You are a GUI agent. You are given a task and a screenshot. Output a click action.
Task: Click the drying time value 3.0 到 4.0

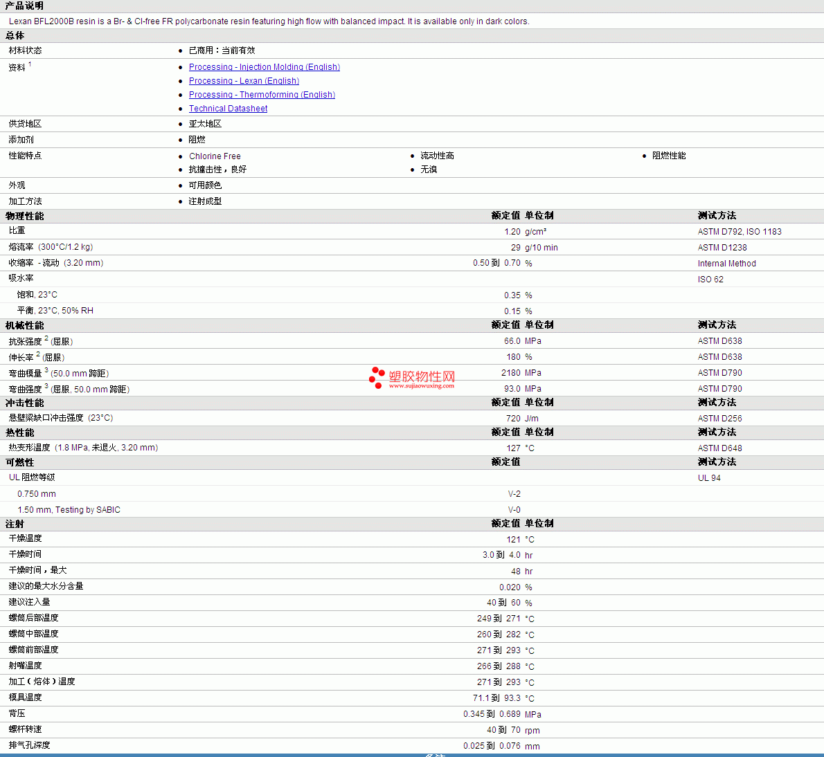point(501,555)
